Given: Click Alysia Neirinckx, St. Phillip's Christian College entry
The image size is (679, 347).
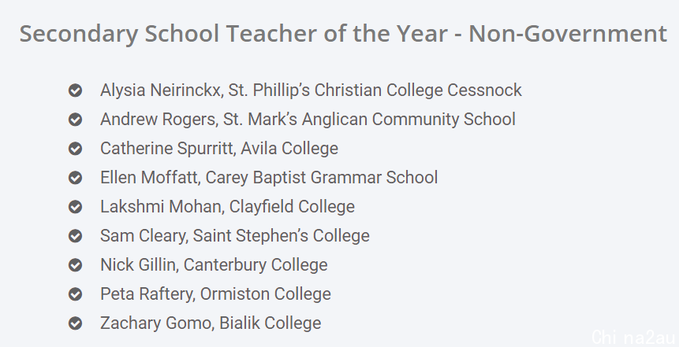Looking at the screenshot, I should (311, 90).
